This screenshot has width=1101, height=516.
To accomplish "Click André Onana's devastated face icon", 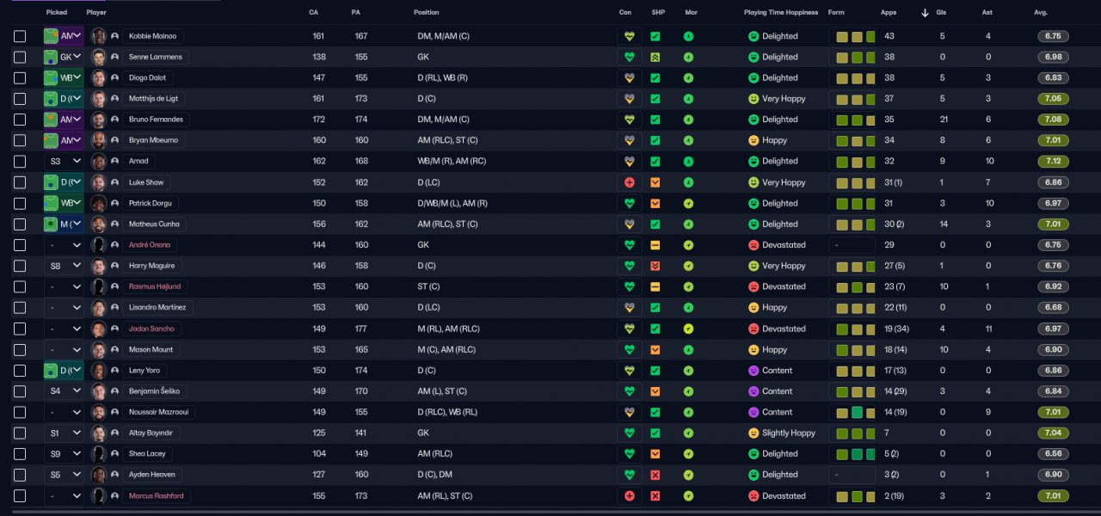I will click(x=753, y=245).
